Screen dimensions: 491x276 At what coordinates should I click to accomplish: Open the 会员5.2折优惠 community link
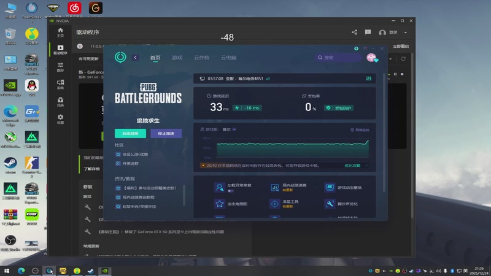pyautogui.click(x=132, y=155)
